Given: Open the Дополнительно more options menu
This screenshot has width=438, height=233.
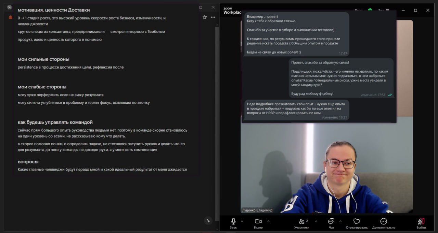Looking at the screenshot, I should tap(384, 222).
